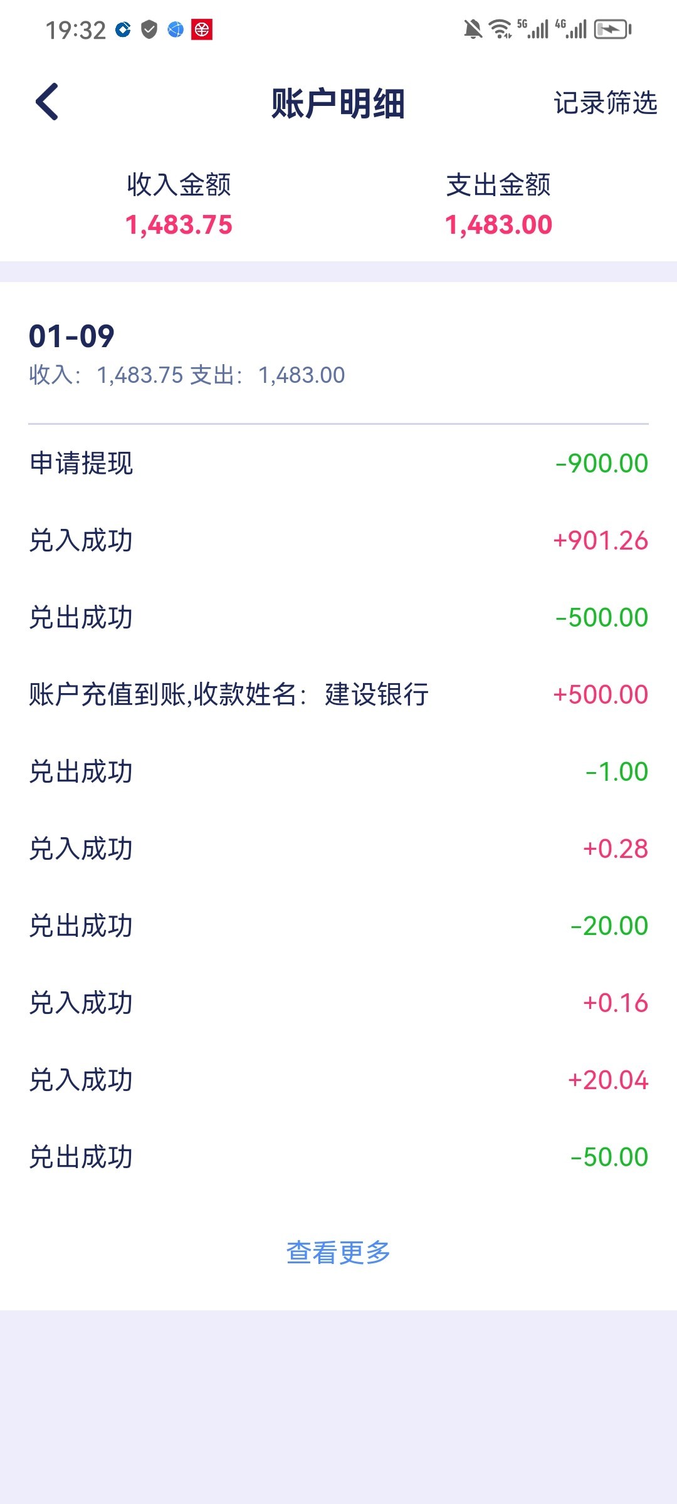Open the 申请提现 -900.00 entry
This screenshot has width=677, height=1504.
point(338,464)
